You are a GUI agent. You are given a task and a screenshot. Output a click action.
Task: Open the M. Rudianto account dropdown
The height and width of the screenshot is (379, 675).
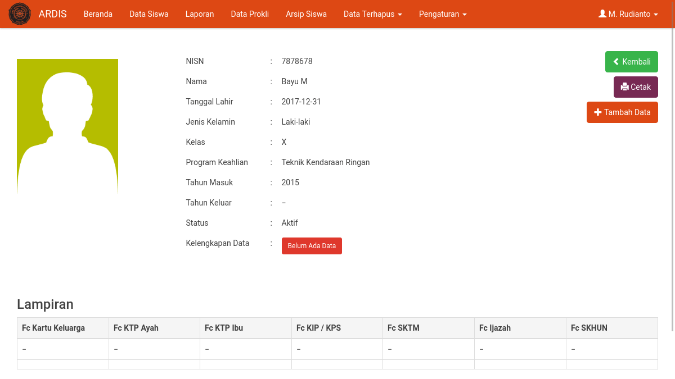tap(628, 14)
